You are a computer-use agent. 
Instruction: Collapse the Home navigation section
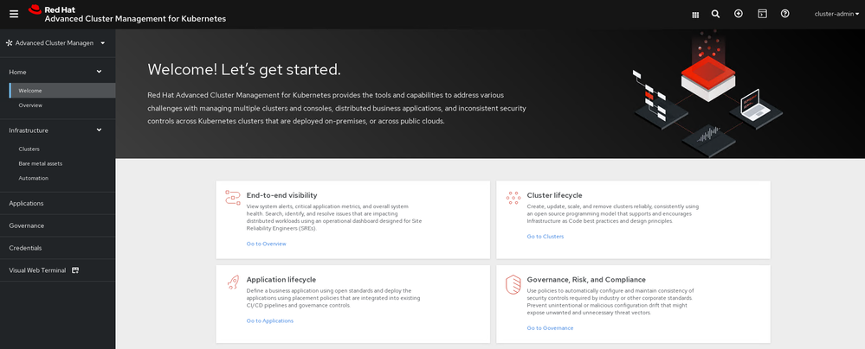point(57,72)
